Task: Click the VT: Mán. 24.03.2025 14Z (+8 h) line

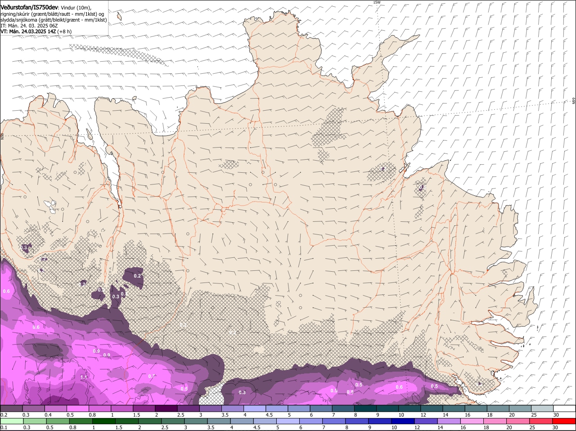Action: click(36, 31)
